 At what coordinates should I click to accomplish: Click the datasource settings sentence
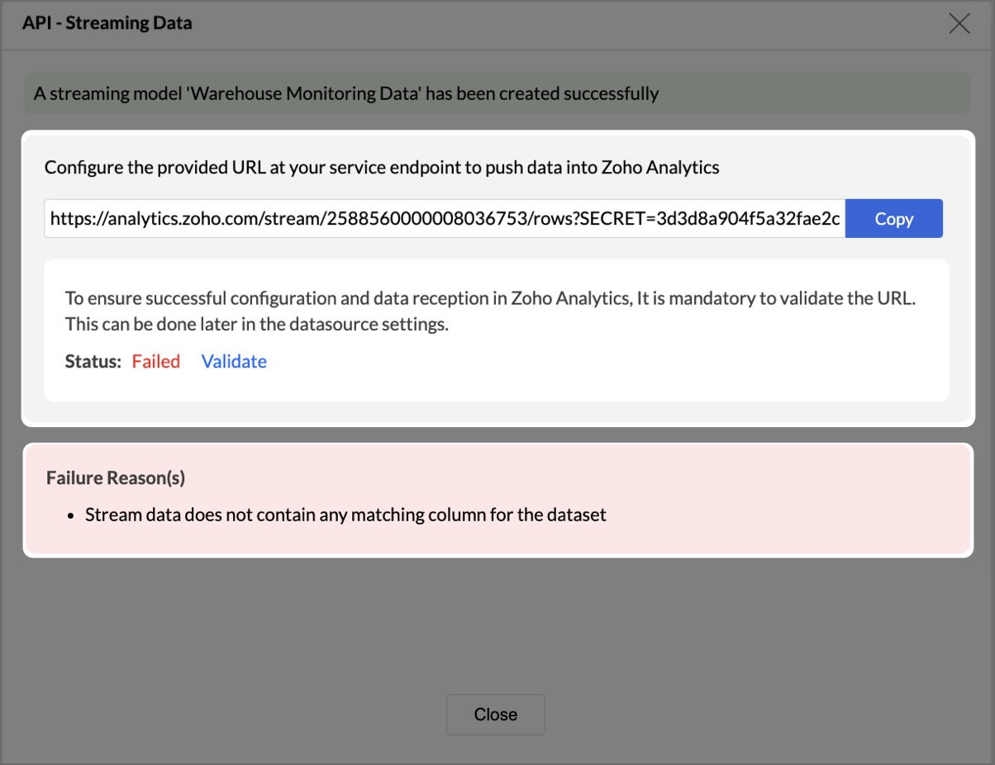point(257,325)
